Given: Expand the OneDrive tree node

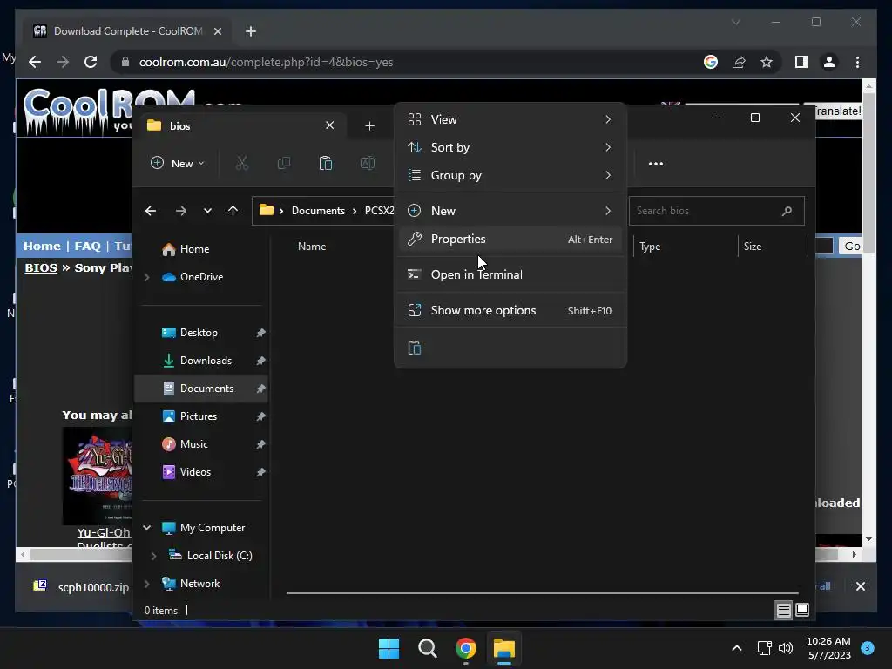Looking at the screenshot, I should (146, 277).
